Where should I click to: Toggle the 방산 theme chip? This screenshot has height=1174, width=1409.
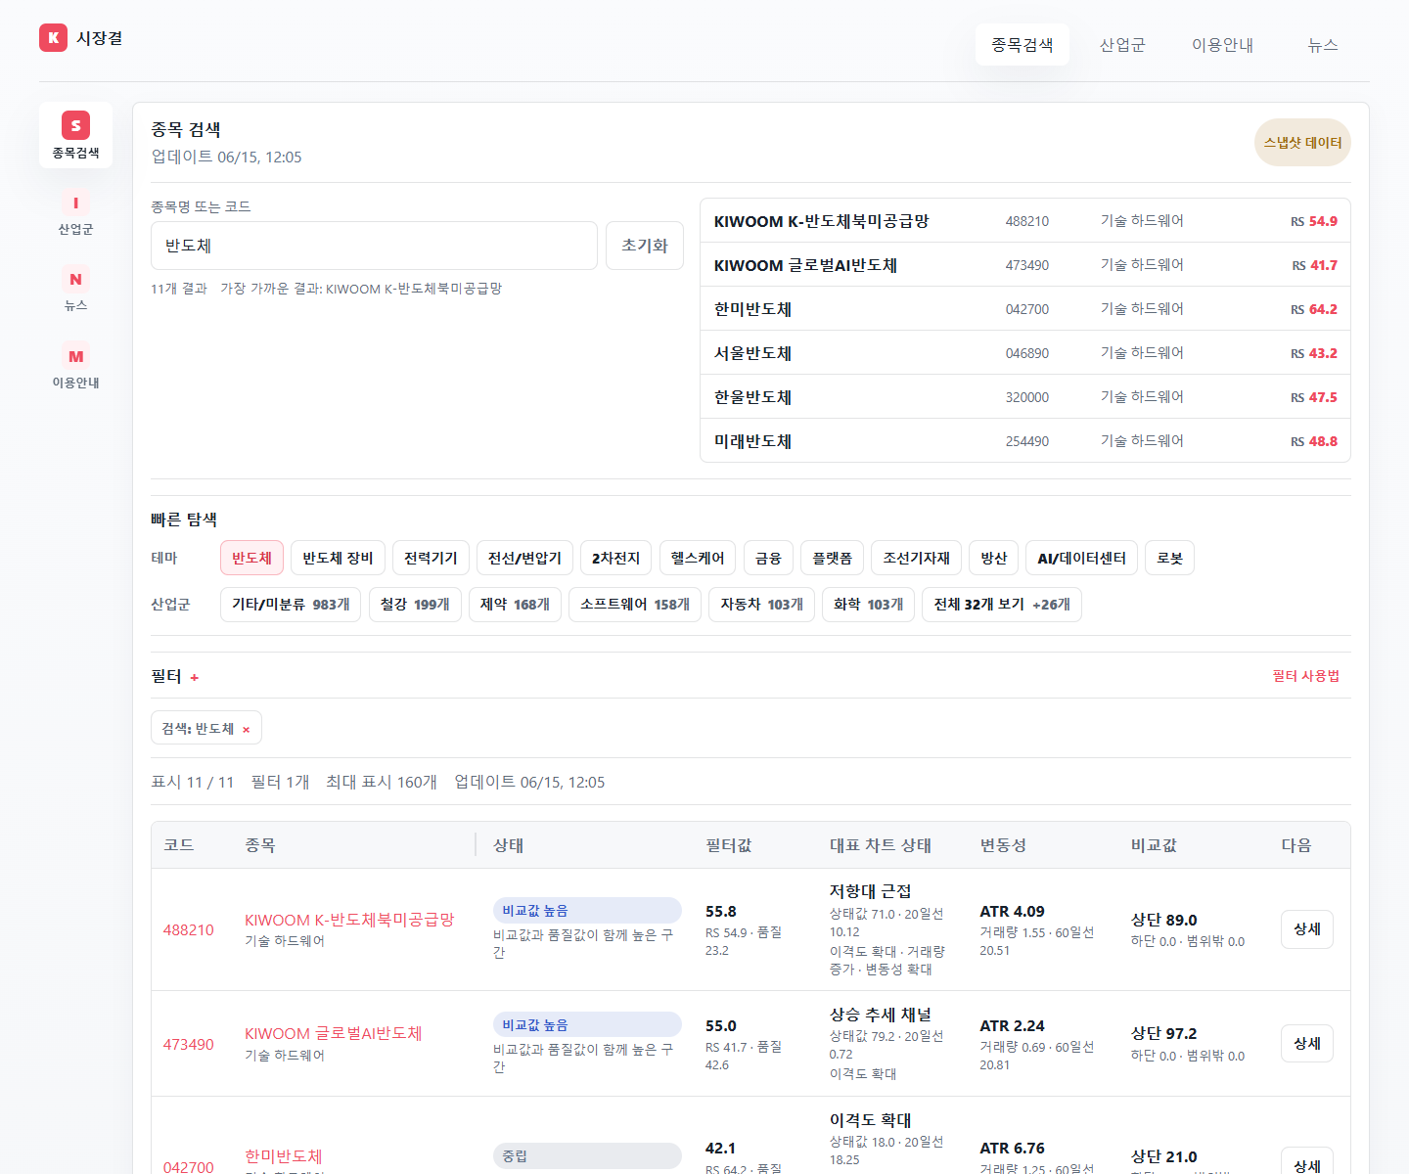click(994, 558)
